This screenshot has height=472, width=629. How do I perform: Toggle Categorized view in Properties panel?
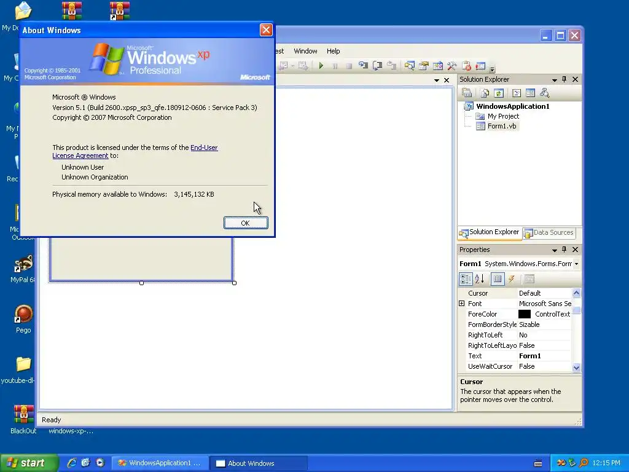(466, 278)
